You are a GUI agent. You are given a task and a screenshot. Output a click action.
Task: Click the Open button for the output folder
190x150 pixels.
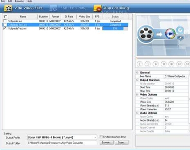point(121,143)
